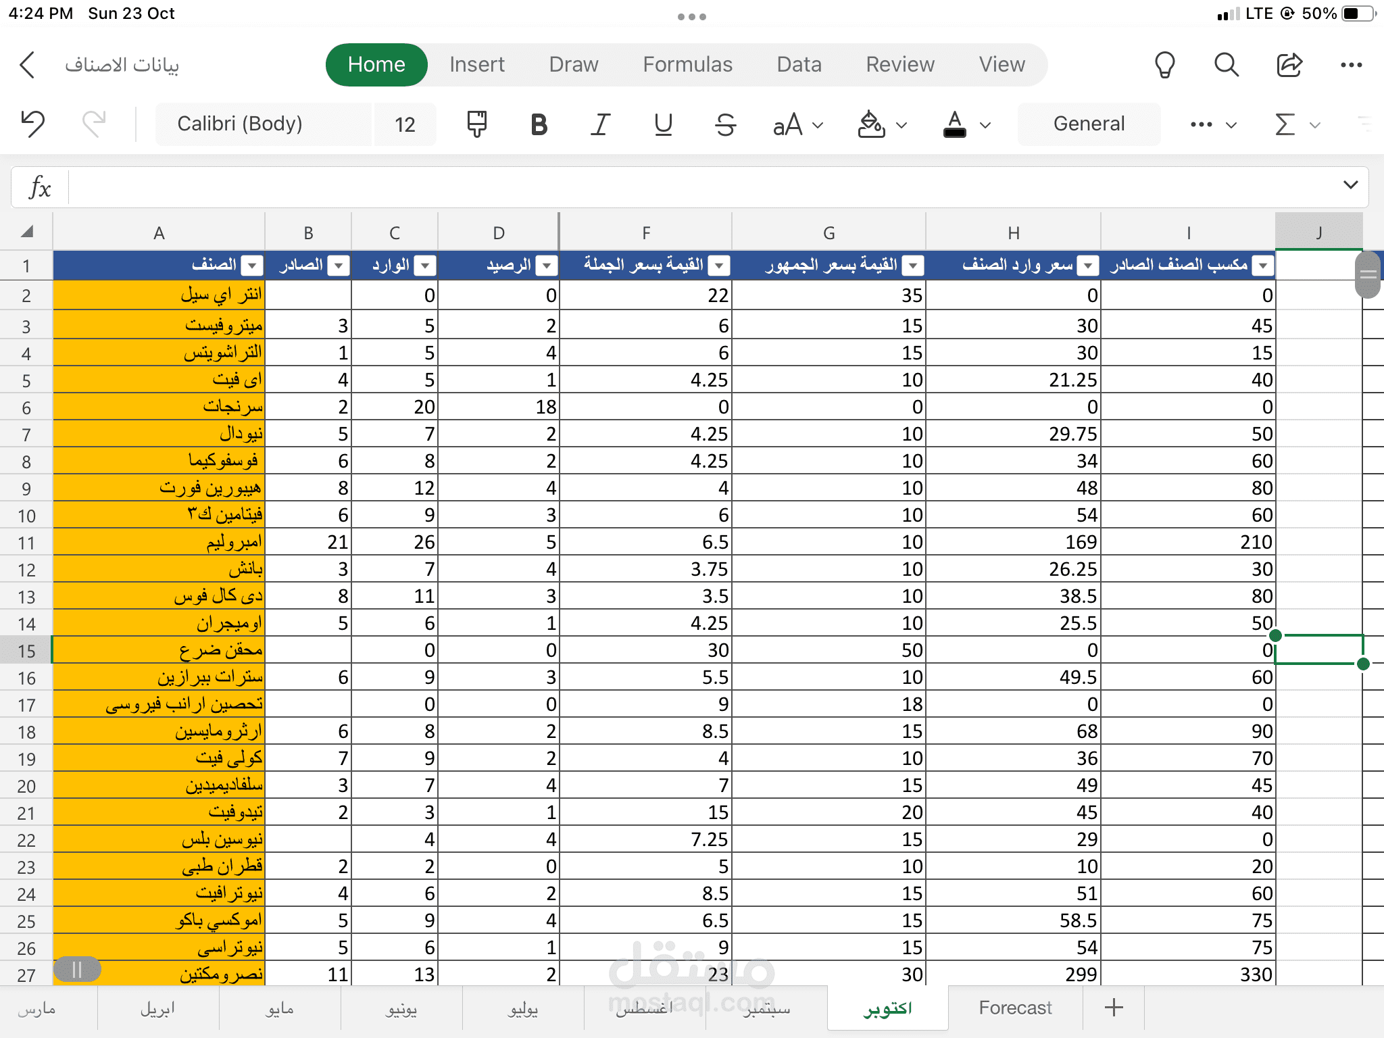Apply font color A swatch
Viewport: 1384px width, 1038px height.
954,124
